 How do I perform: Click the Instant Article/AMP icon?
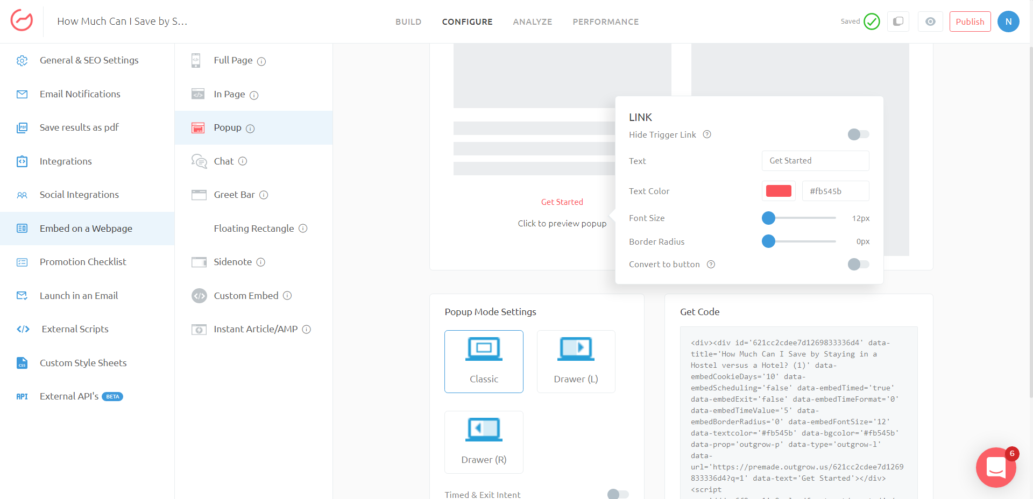coord(199,329)
